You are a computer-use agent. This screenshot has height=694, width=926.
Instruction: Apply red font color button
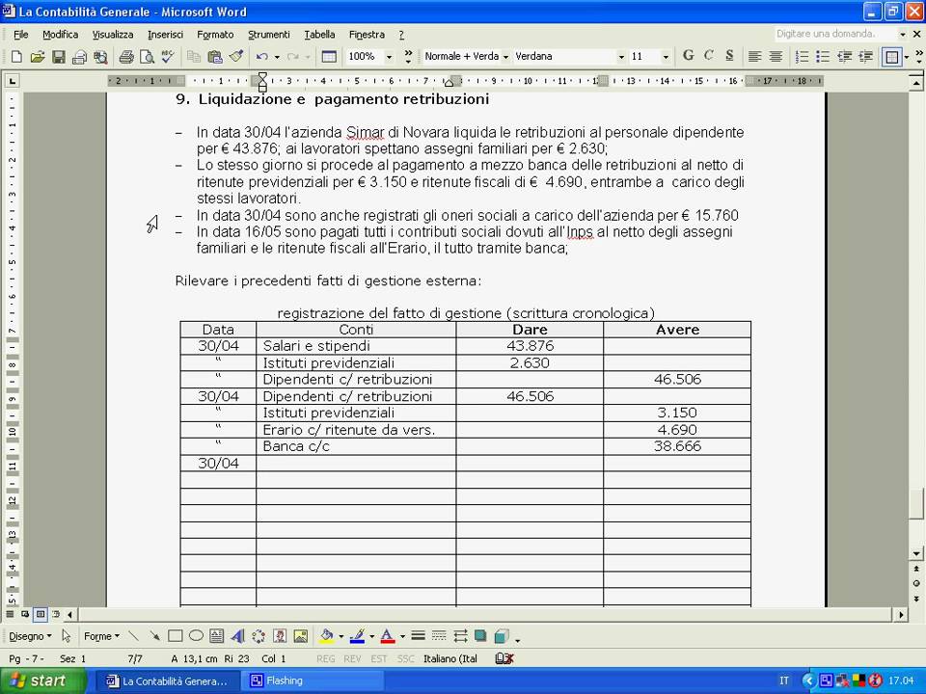click(388, 636)
